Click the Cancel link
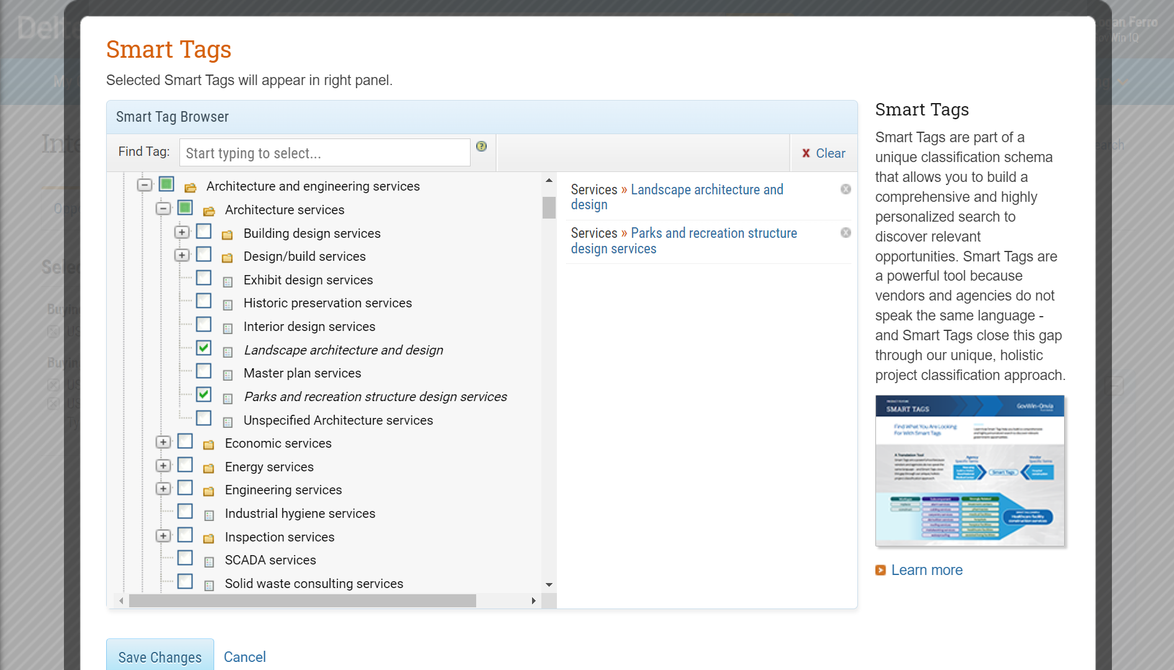This screenshot has height=670, width=1174. coord(245,656)
